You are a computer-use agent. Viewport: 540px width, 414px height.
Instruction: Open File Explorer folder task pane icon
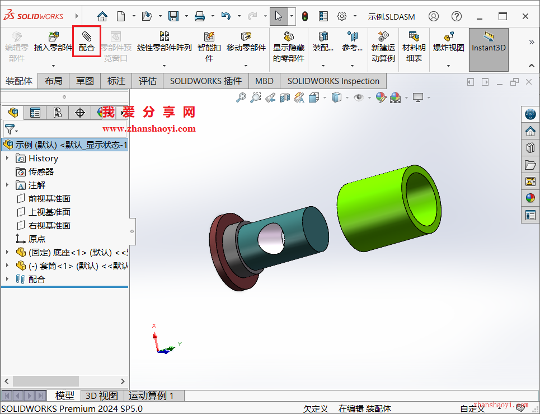coord(530,165)
